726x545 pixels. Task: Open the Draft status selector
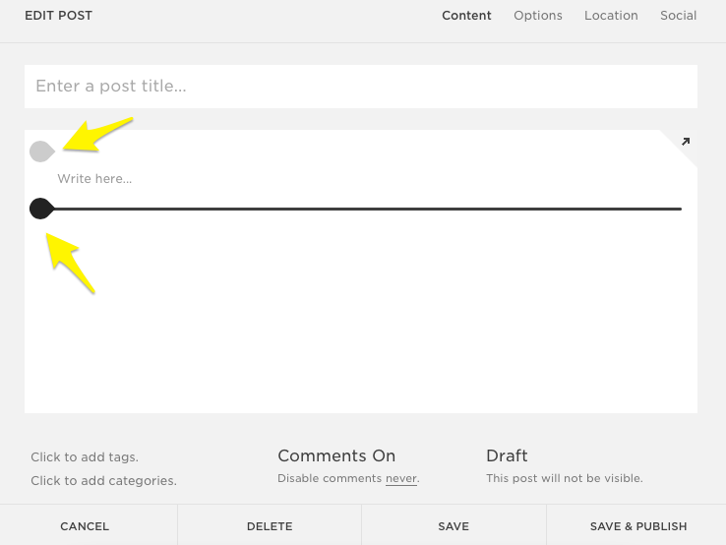click(507, 455)
